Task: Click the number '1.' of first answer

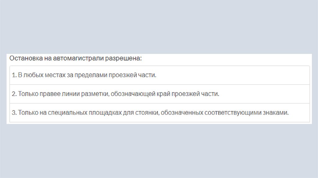Action: pos(14,75)
